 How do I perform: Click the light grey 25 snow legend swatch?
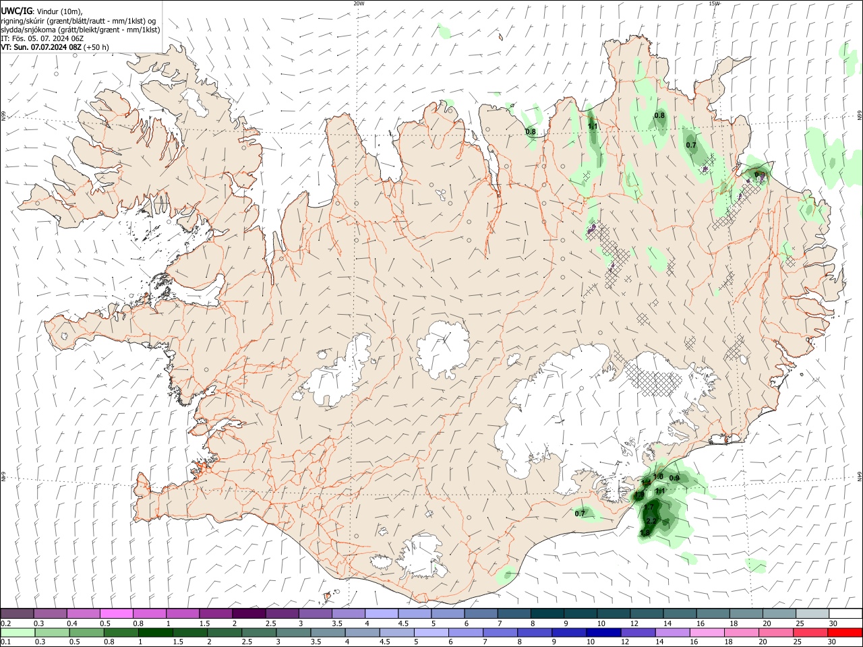click(x=812, y=613)
